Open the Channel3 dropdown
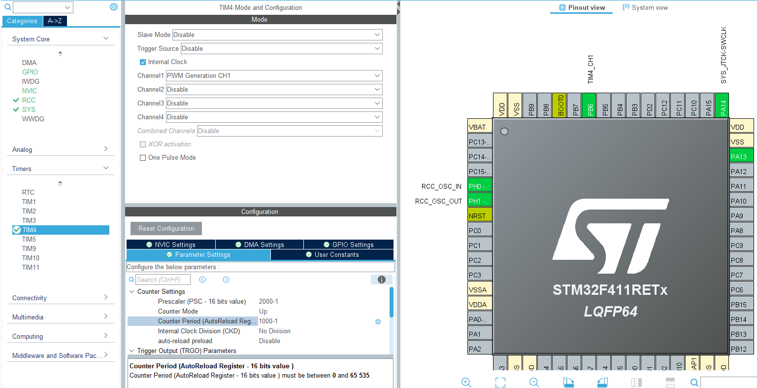The image size is (757, 388). (274, 104)
